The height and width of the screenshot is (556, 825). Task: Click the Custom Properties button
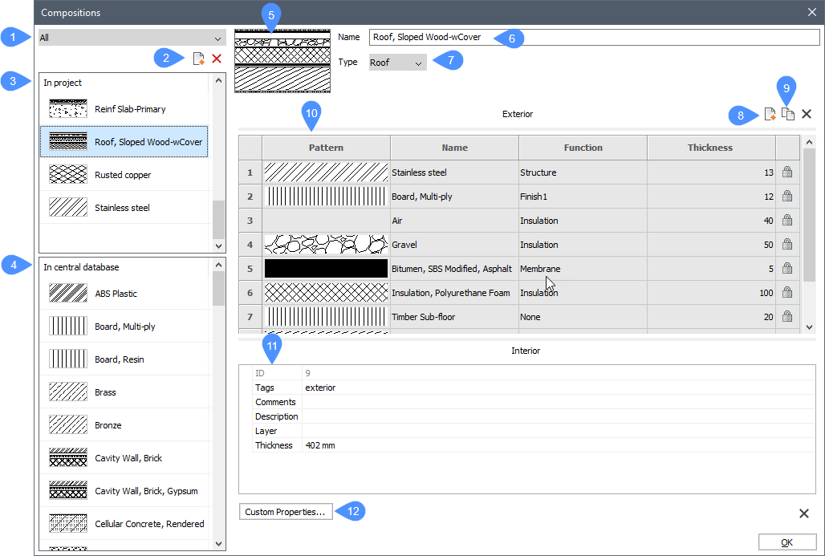pos(286,512)
